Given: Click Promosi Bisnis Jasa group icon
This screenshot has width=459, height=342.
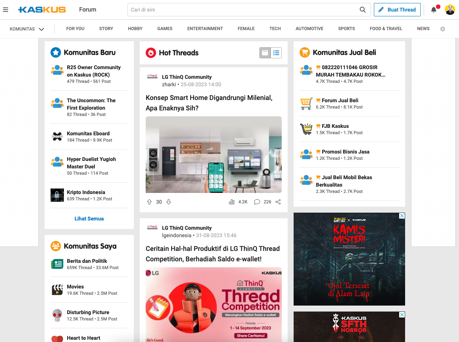Looking at the screenshot, I should 306,155.
